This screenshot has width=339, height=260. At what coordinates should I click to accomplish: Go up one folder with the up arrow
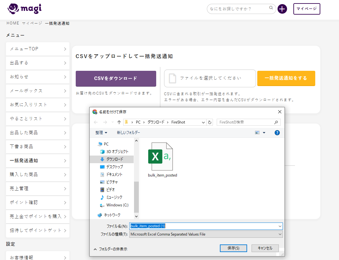point(119,122)
